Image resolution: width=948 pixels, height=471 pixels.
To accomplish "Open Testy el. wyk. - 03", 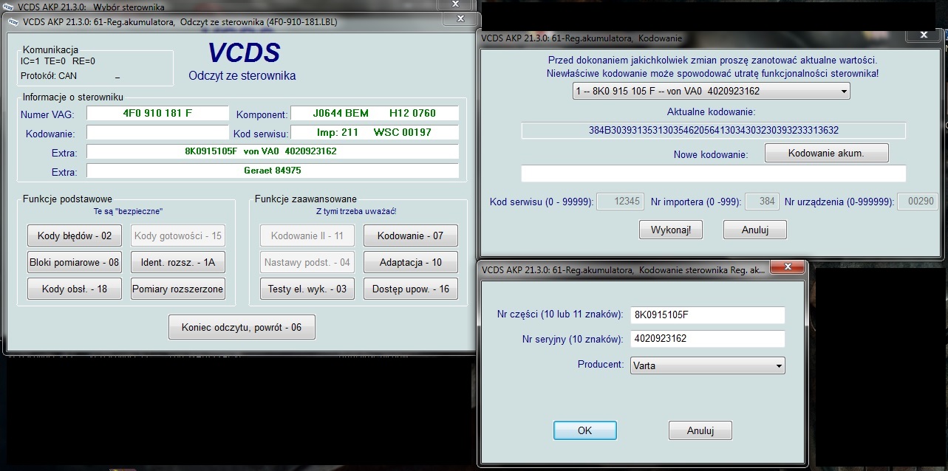I will (307, 289).
